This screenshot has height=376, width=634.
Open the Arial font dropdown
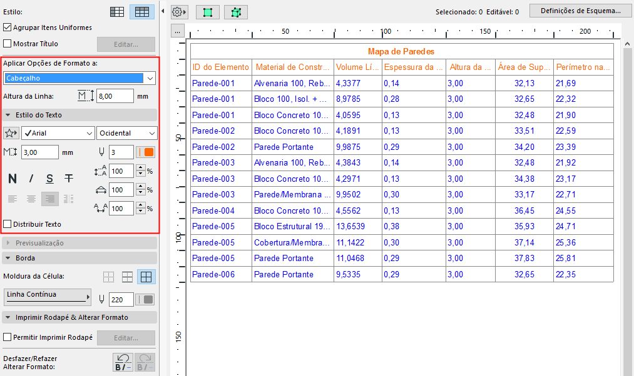tap(58, 133)
